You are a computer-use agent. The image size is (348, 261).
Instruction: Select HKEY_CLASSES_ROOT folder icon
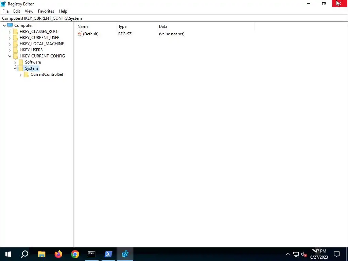click(16, 32)
